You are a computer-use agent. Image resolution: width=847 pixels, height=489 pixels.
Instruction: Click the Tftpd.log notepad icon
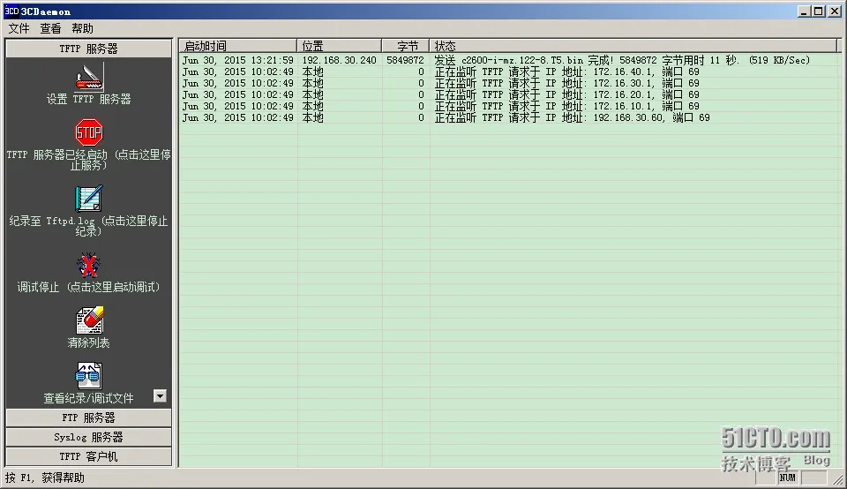tap(88, 199)
